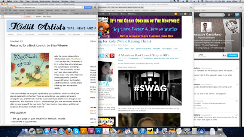Expand the More dropdown in the Blogger navbar
The image size is (244, 137).
(x=39, y=16)
